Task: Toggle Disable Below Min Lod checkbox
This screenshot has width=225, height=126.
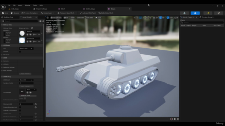Action: (x=20, y=107)
